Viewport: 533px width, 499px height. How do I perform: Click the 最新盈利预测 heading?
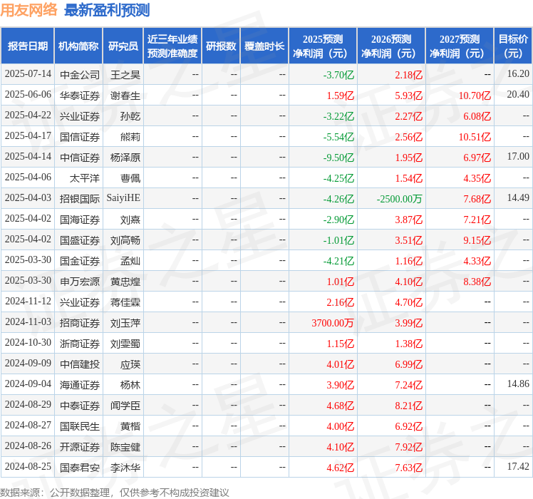tap(107, 10)
